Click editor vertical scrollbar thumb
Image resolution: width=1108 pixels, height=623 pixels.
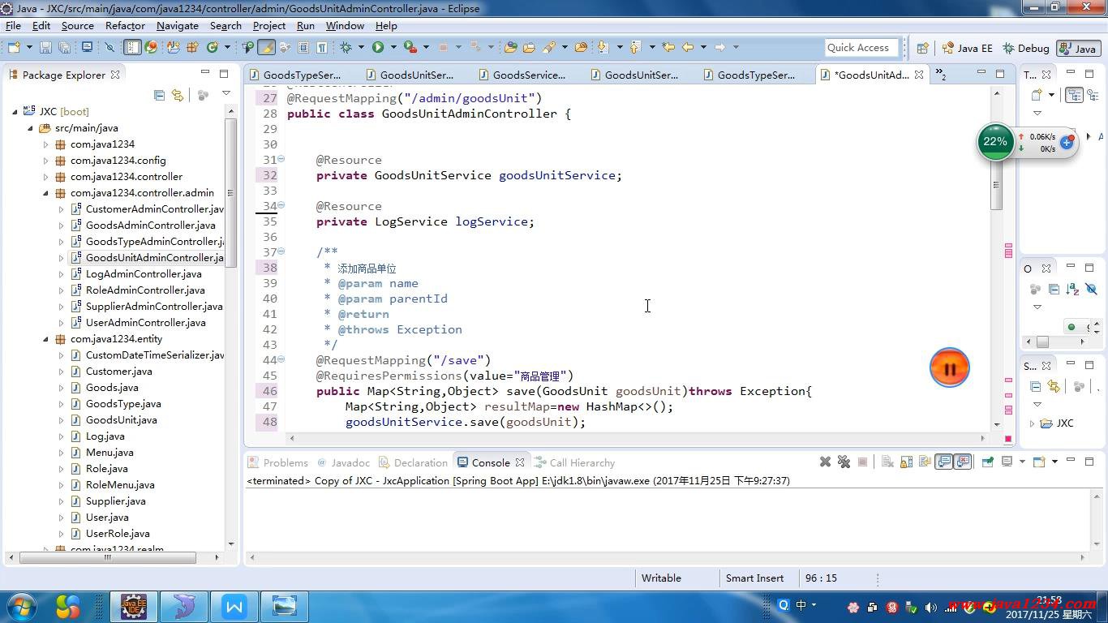997,184
